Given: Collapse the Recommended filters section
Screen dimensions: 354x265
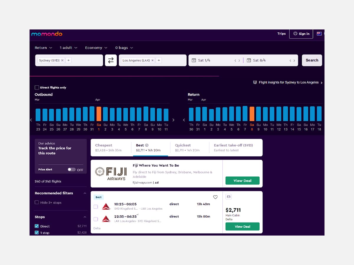Looking at the screenshot, I should [85, 193].
